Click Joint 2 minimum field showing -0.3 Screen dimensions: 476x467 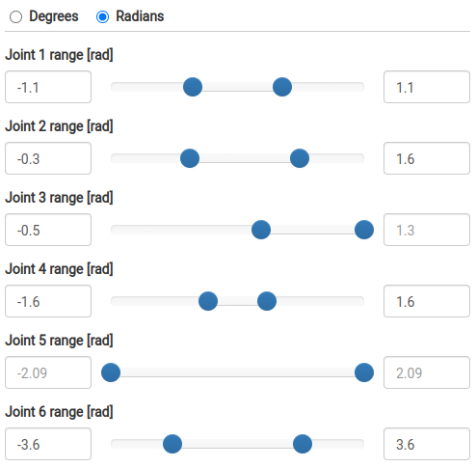click(x=48, y=158)
